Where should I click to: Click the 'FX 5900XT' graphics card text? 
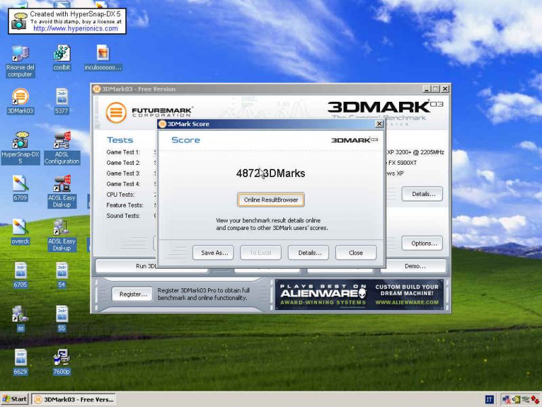(x=402, y=163)
